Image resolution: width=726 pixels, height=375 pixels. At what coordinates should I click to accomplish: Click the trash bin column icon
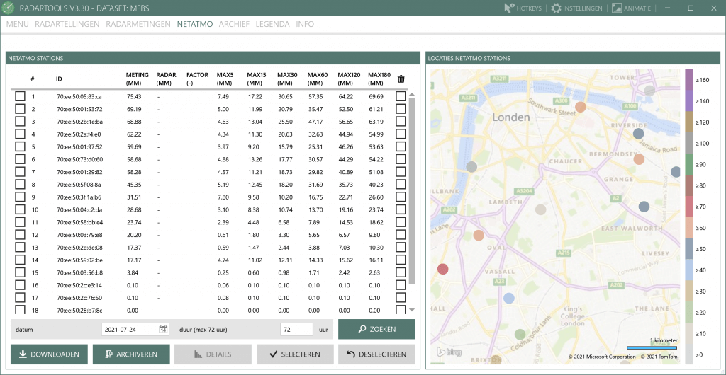tap(401, 79)
